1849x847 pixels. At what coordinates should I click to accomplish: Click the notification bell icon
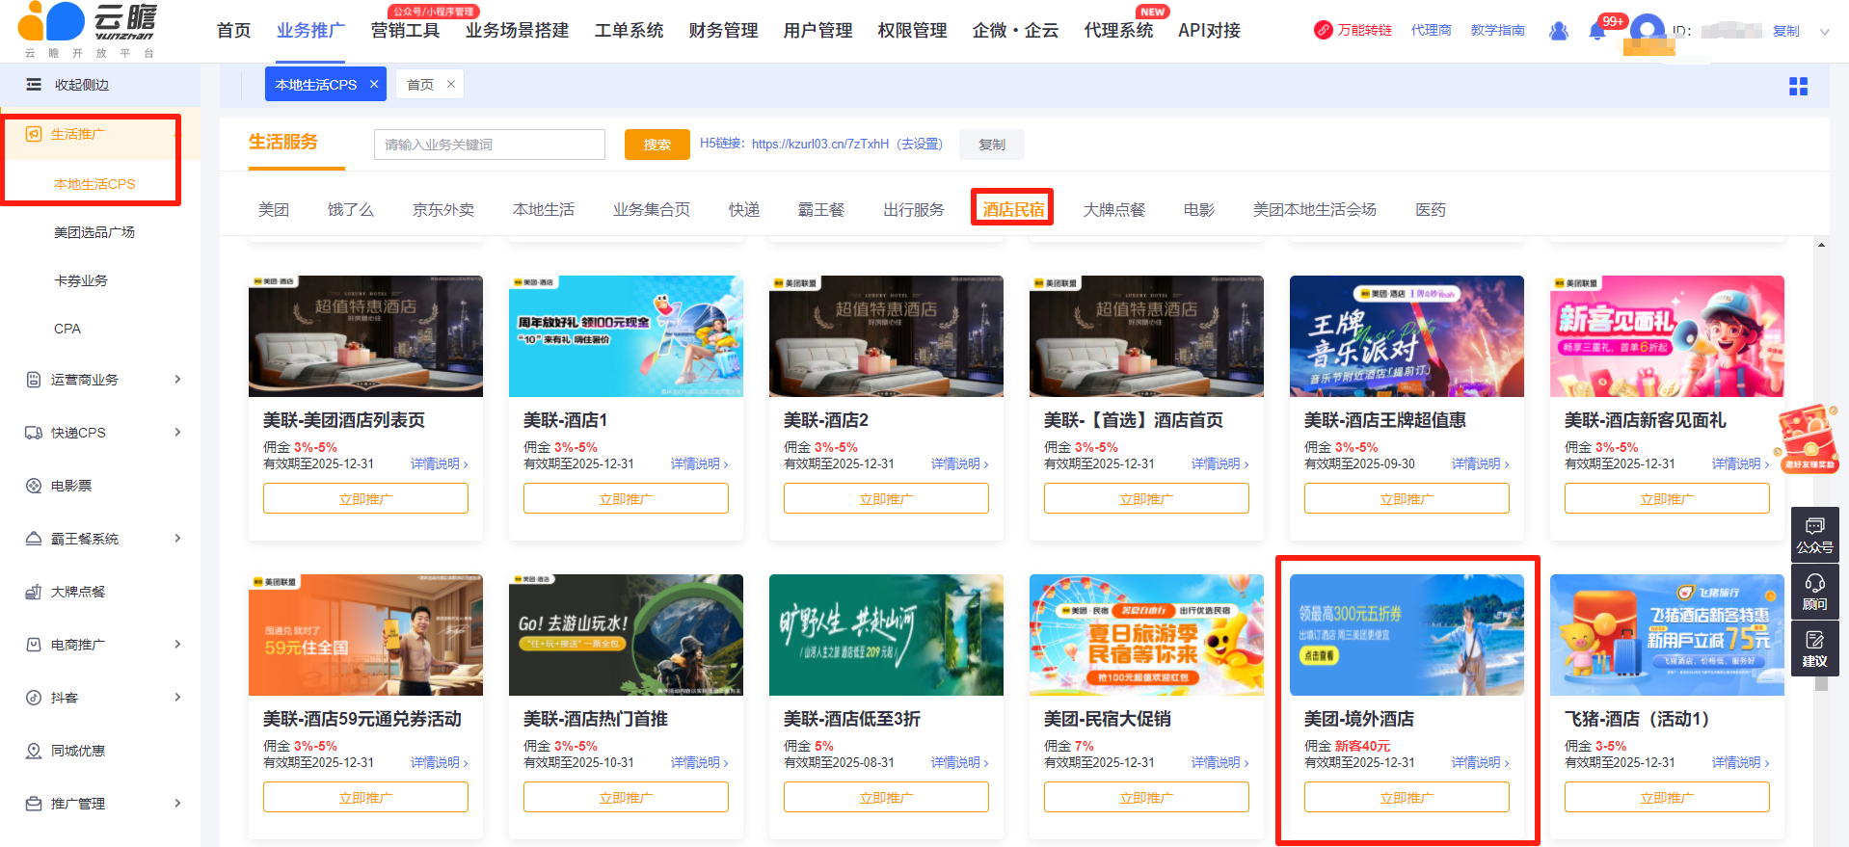tap(1597, 31)
